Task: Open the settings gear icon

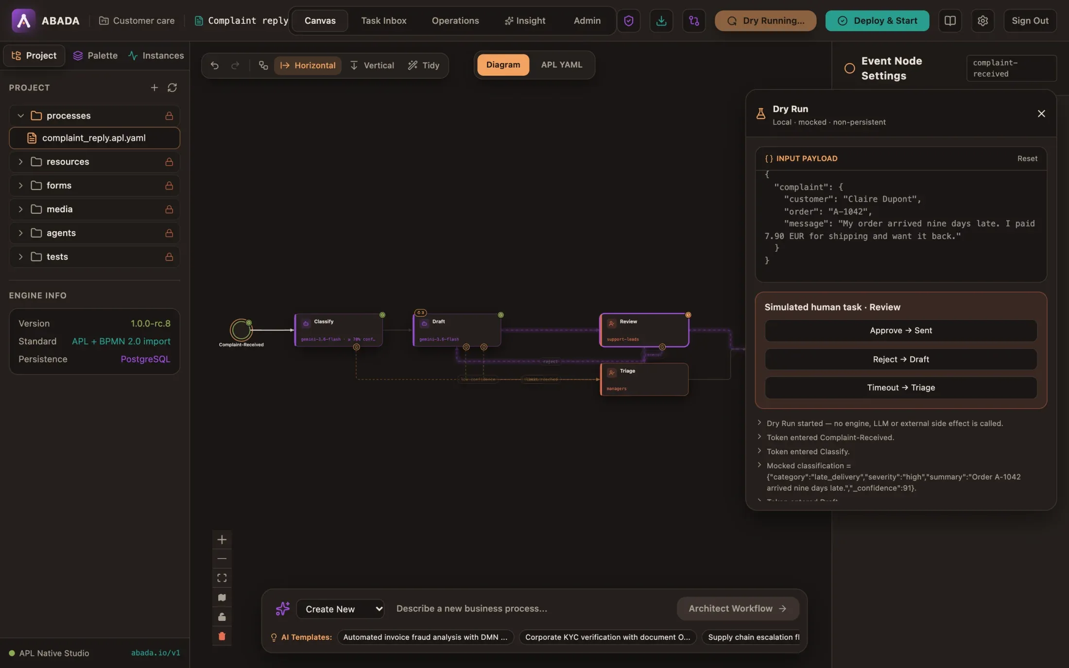Action: (x=983, y=21)
